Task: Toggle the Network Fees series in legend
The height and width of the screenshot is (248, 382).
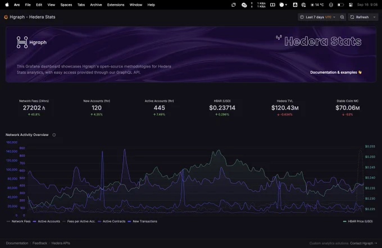Action: tap(21, 222)
